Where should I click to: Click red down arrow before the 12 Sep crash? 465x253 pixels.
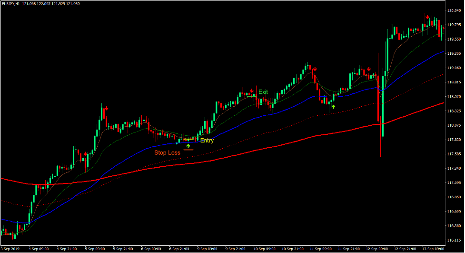pyautogui.click(x=368, y=70)
